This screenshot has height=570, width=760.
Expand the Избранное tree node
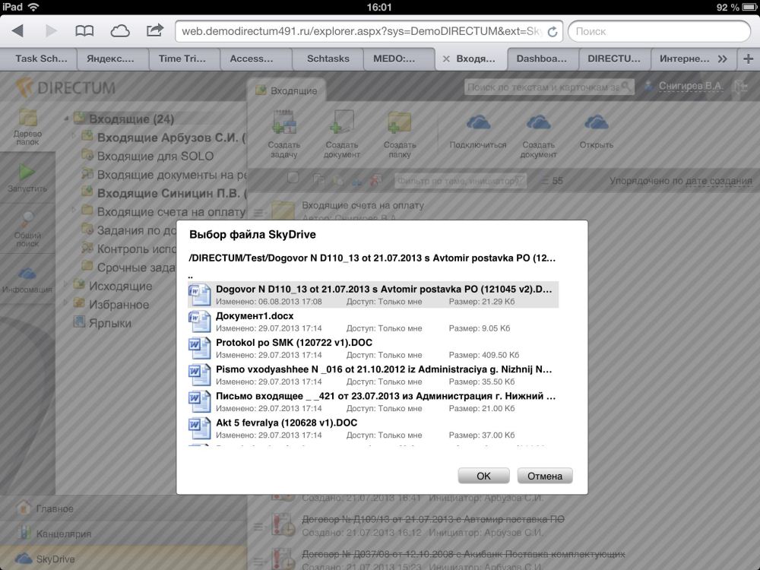[x=65, y=303]
